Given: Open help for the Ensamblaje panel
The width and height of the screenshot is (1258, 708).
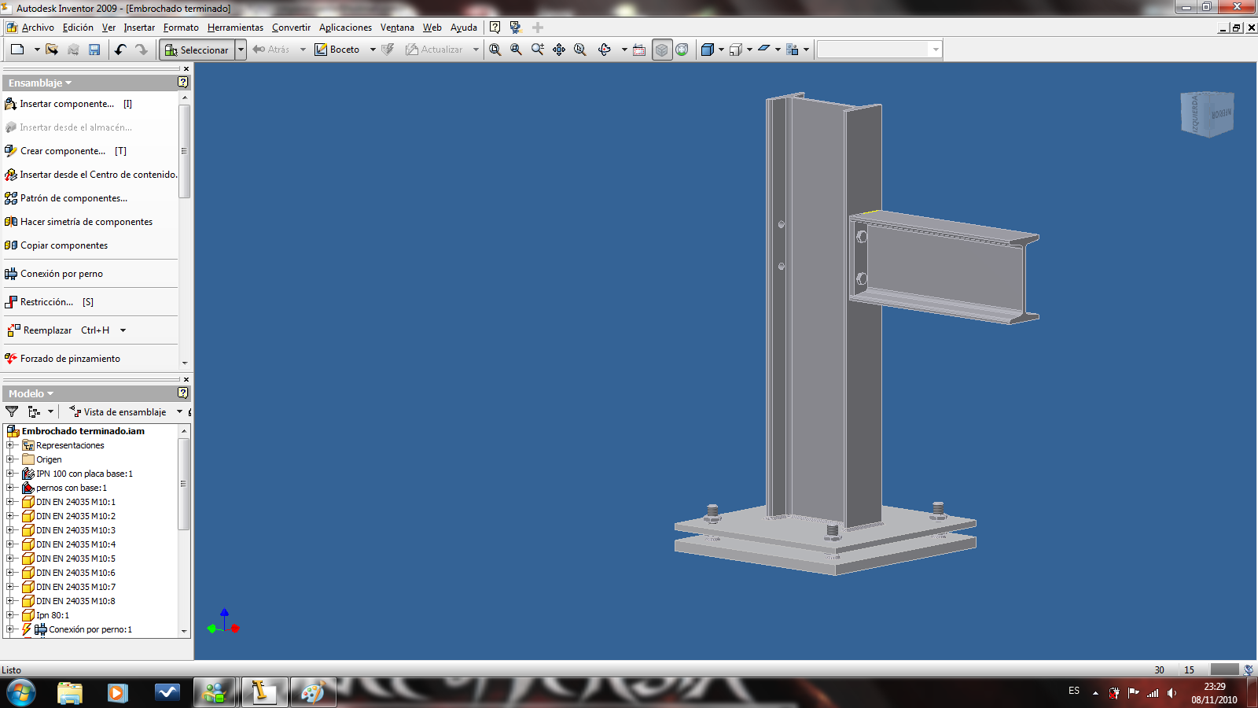Looking at the screenshot, I should coord(183,82).
